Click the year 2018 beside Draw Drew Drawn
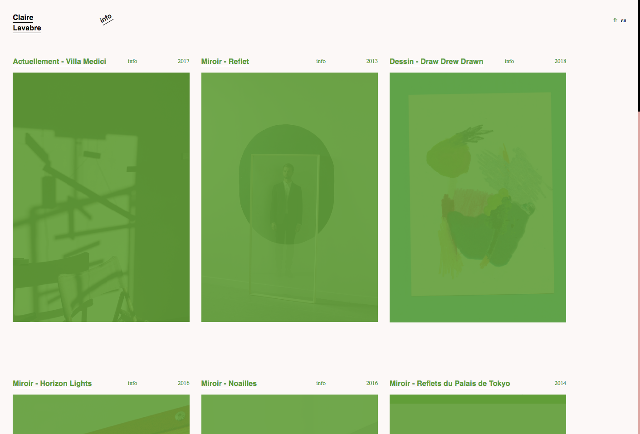 coord(560,61)
